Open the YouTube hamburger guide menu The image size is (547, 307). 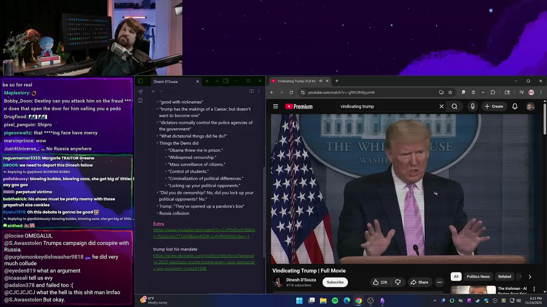(276, 107)
